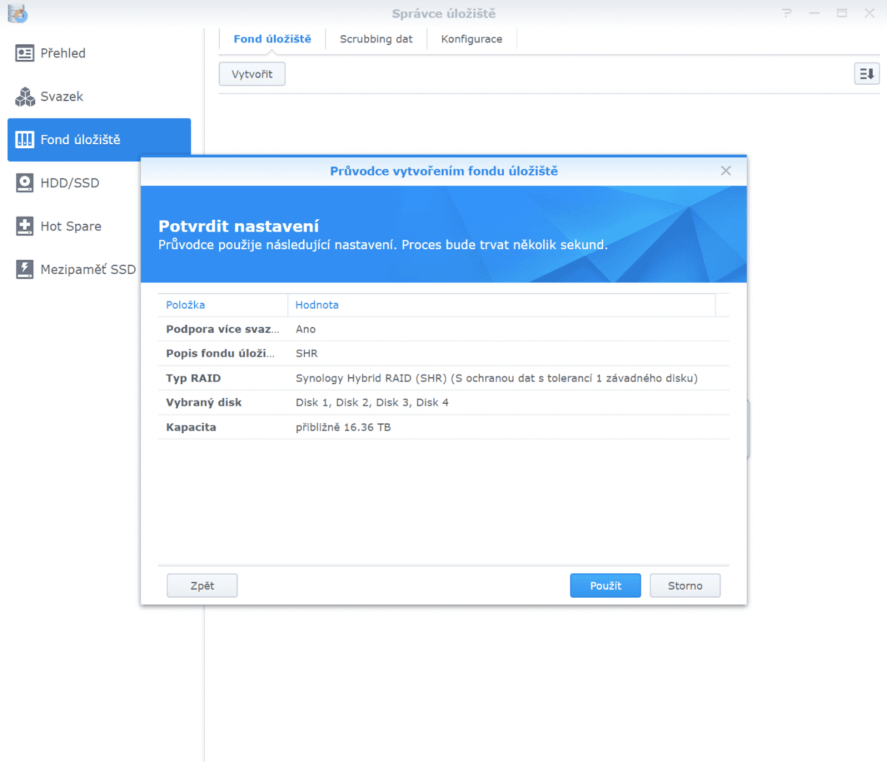Open HDD/SSD section label in sidebar
The image size is (887, 762).
click(70, 183)
